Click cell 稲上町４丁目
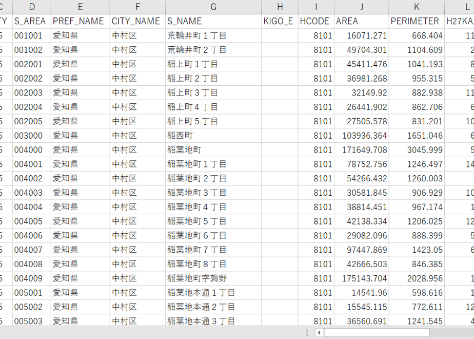 pyautogui.click(x=213, y=107)
